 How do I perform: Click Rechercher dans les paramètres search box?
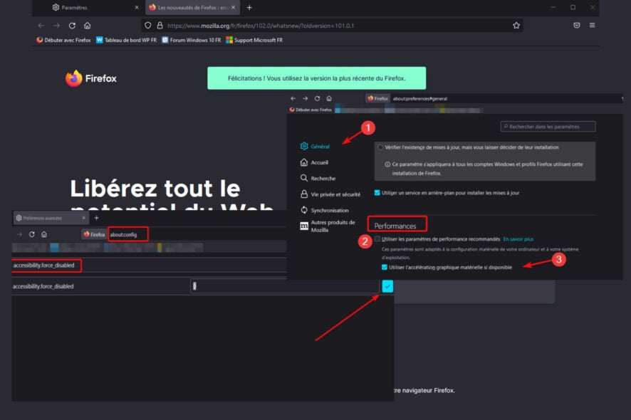548,126
